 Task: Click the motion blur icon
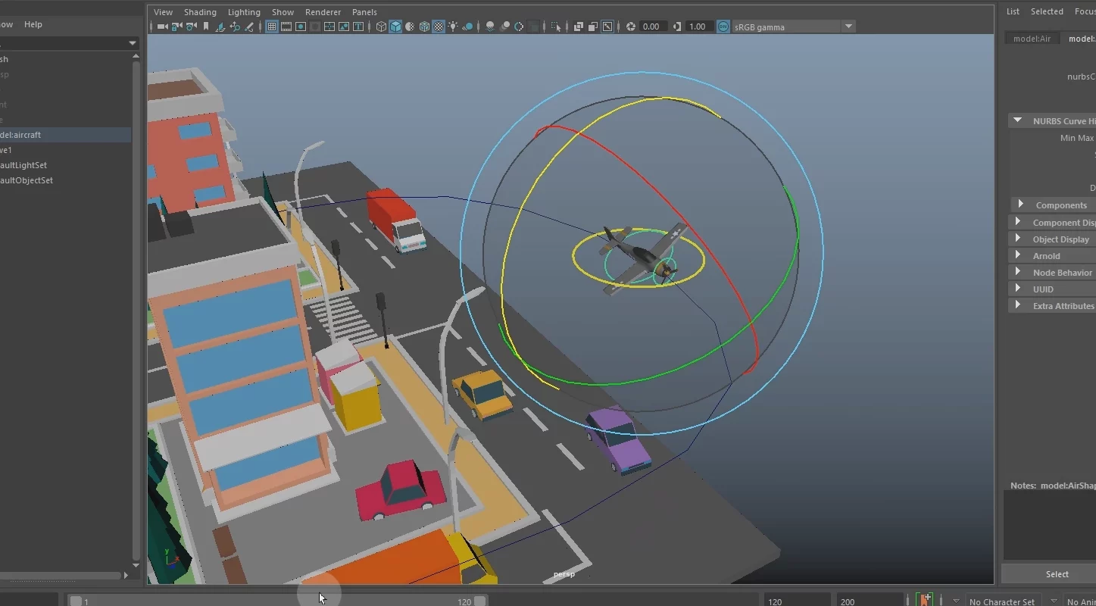[505, 27]
